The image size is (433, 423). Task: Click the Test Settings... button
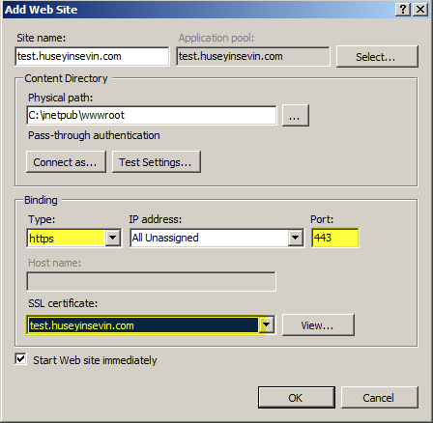(x=157, y=162)
